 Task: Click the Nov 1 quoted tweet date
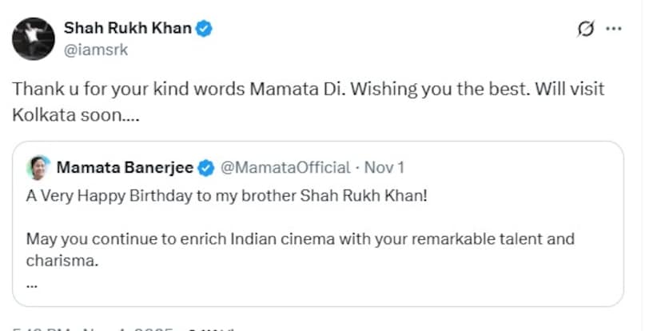point(384,167)
